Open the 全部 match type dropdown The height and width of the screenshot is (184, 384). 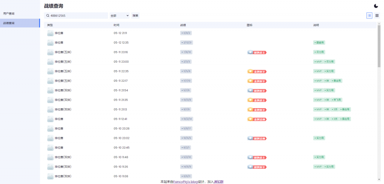[120, 16]
